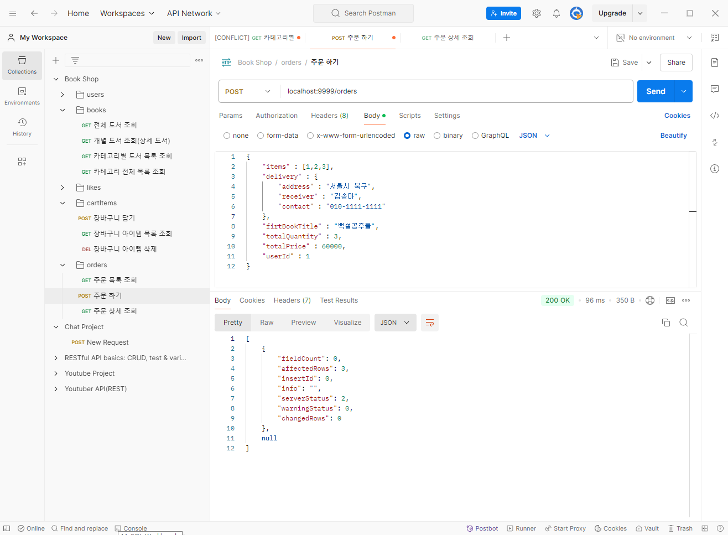Click the collections filter field
Image resolution: width=728 pixels, height=535 pixels.
(128, 60)
